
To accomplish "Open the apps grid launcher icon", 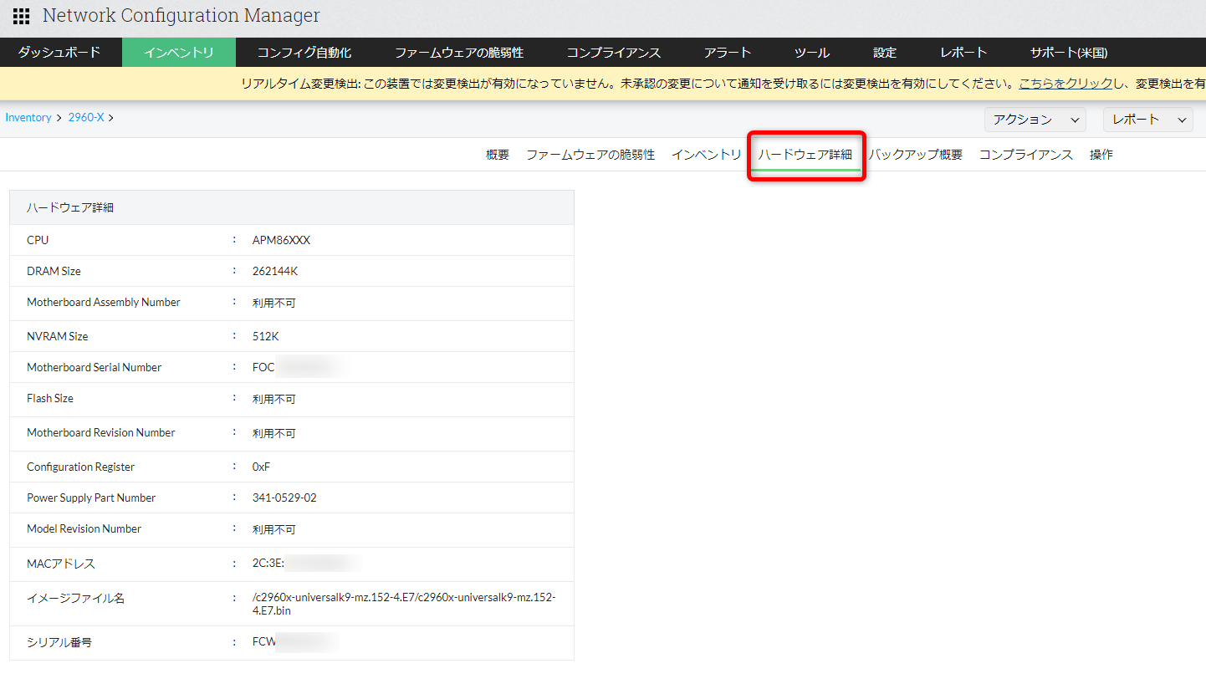I will pyautogui.click(x=21, y=16).
